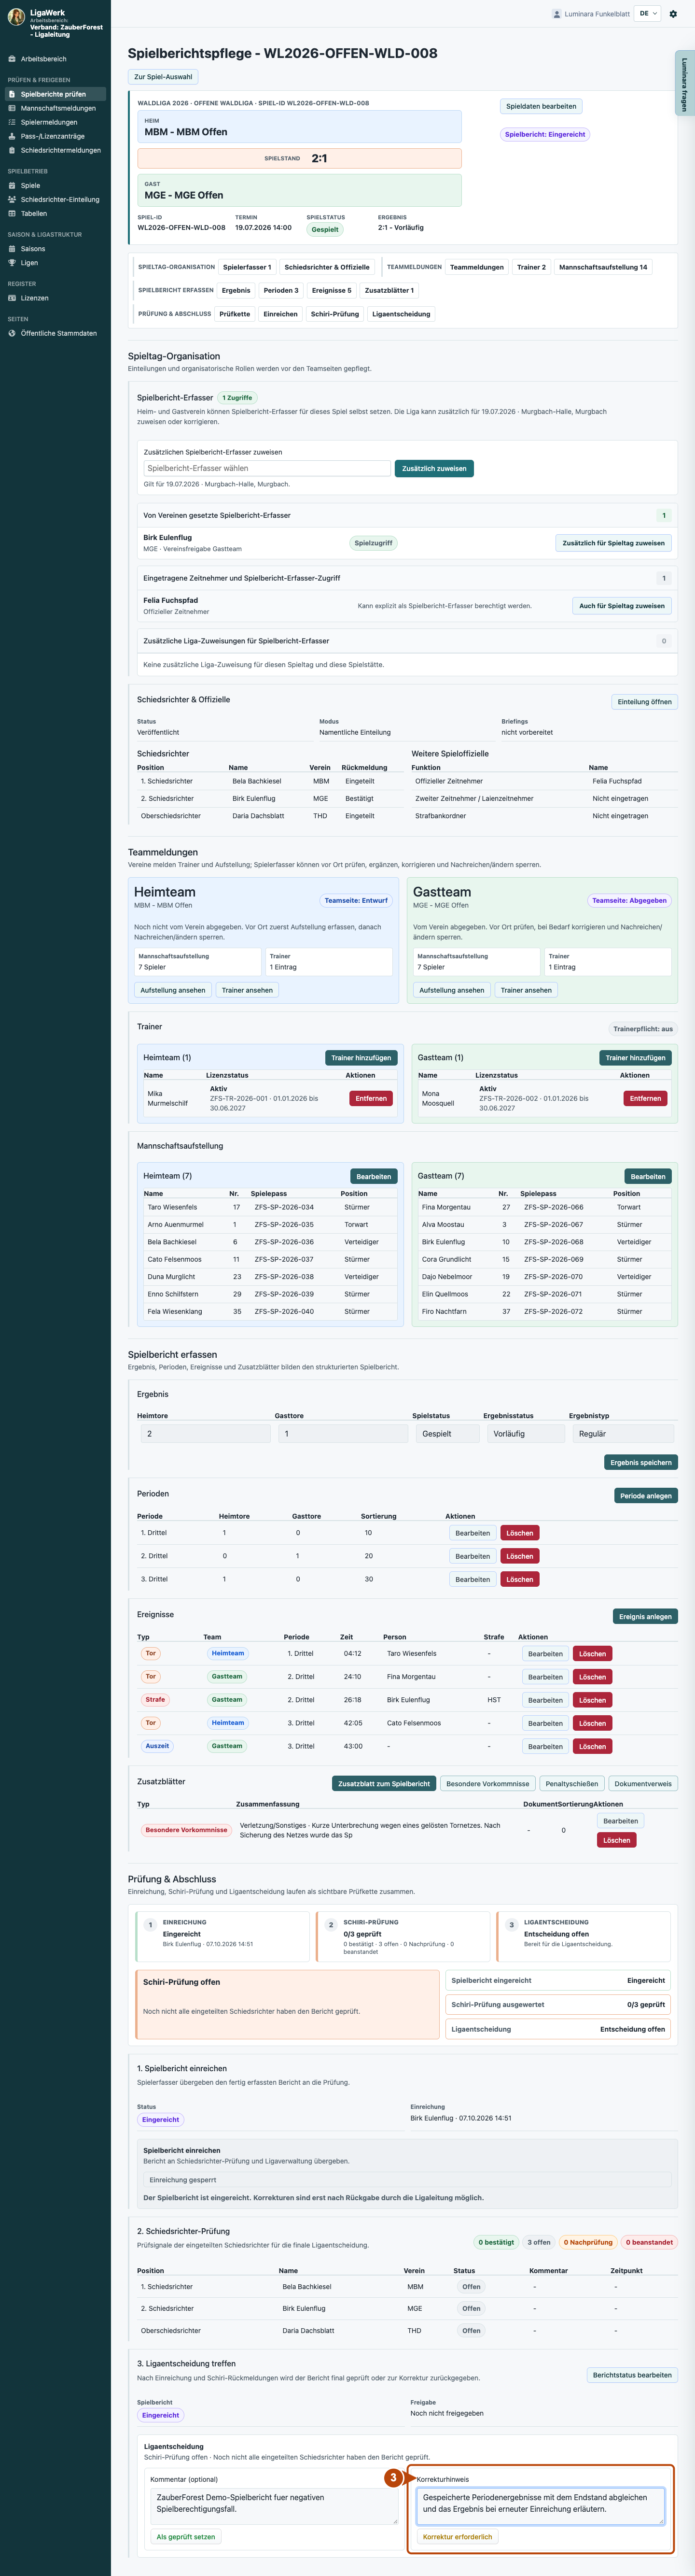Save the result with Ergebnis speichern
The image size is (695, 2576).
[641, 1462]
